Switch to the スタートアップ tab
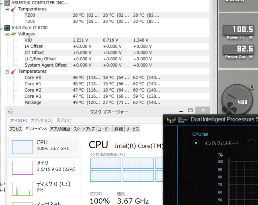The width and height of the screenshot is (258, 205). [84, 129]
